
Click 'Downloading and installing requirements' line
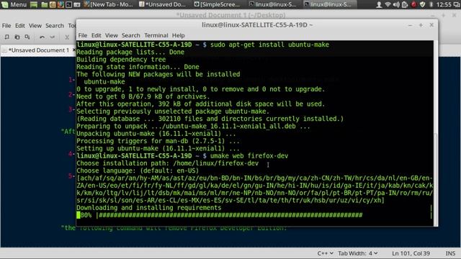coord(149,208)
